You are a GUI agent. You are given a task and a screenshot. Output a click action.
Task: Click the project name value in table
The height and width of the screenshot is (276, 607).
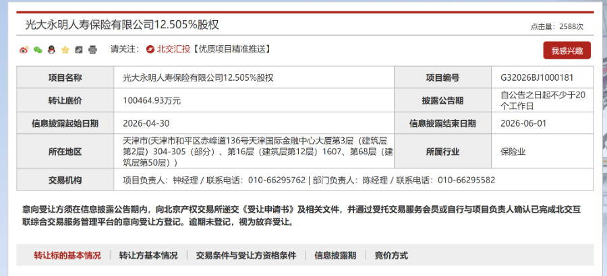(x=198, y=77)
